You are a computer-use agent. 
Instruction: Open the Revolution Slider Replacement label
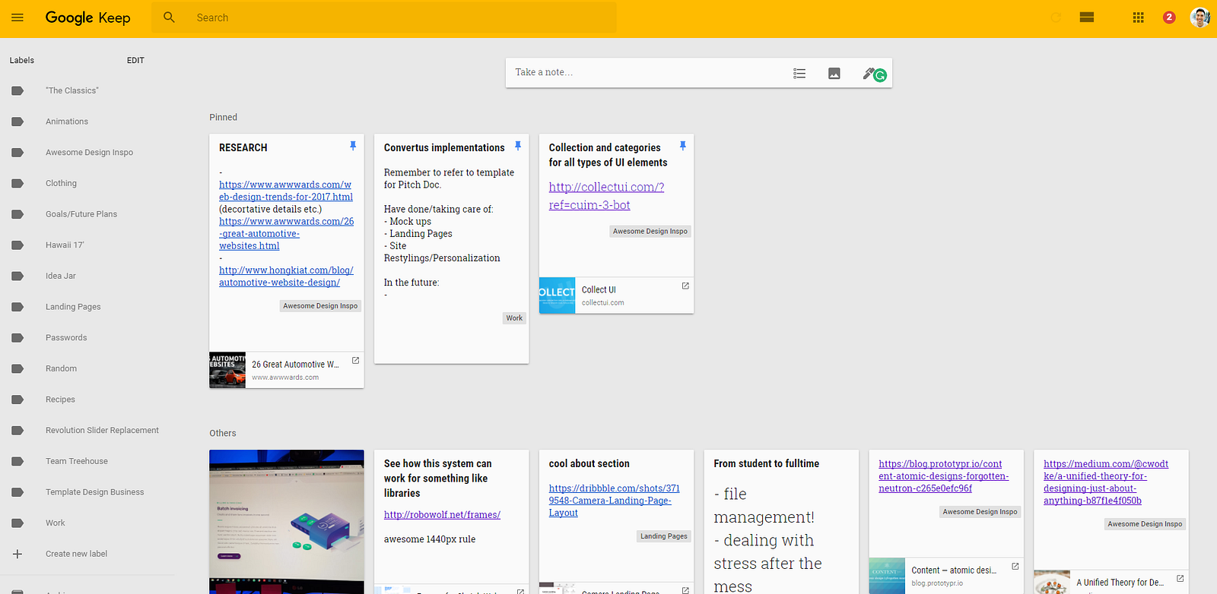point(102,431)
